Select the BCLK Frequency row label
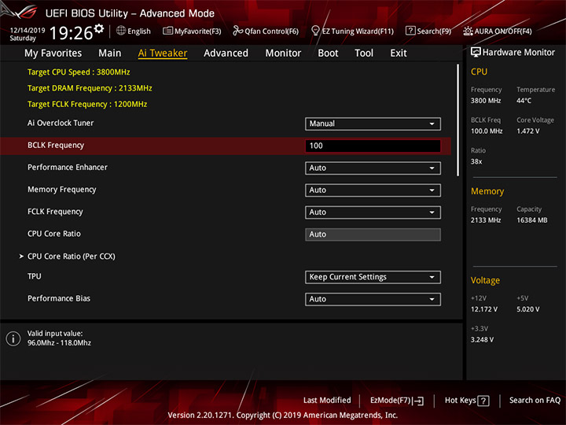 [x=56, y=146]
